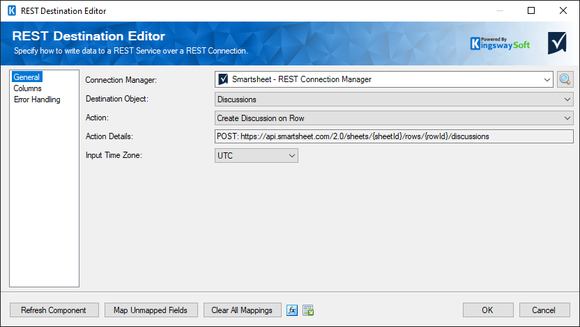Screen dimensions: 580x327
Task: Open the Error Handling page
Action: pos(37,99)
